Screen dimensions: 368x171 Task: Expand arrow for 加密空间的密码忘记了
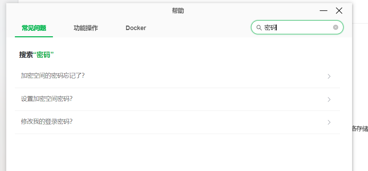(329, 76)
